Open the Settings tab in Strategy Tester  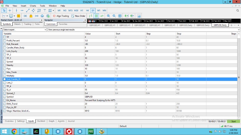[x=21, y=121]
